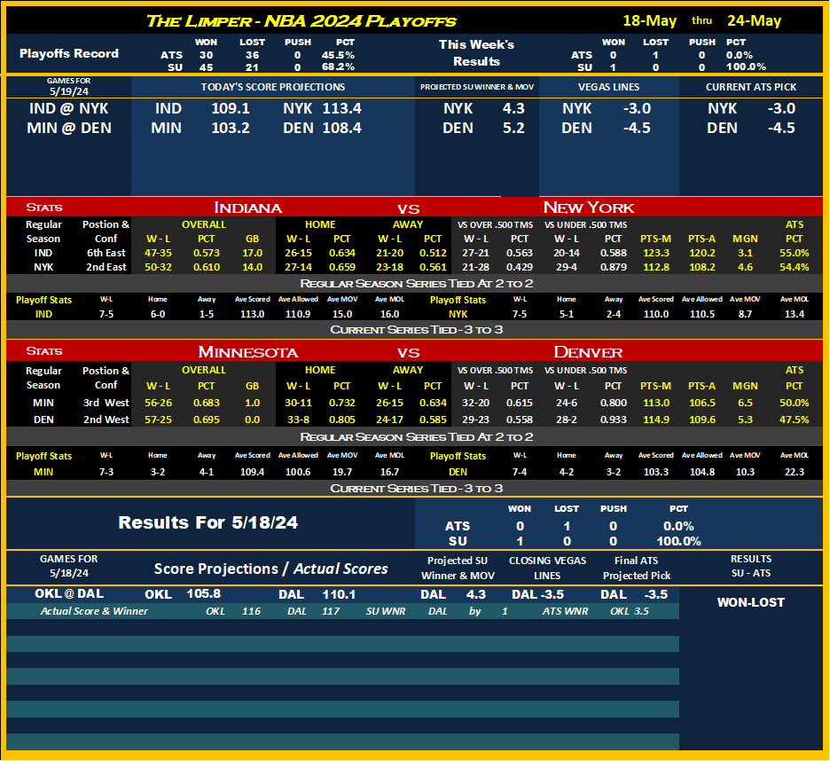
Task: Click the "RESULTS SU - ATS" header
Action: click(750, 566)
